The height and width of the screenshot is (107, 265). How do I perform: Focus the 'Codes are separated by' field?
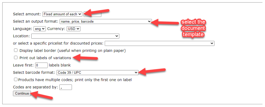coord(66,87)
